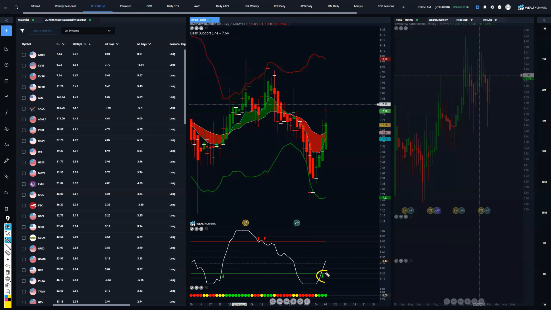The width and height of the screenshot is (551, 310).
Task: Open the All Symbols dropdown
Action: [88, 31]
